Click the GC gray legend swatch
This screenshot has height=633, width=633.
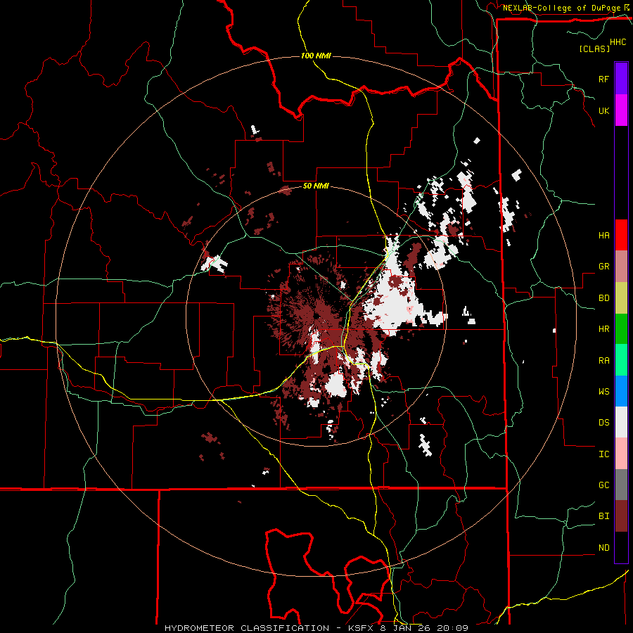point(621,485)
